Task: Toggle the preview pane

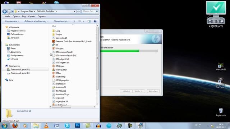Action: (x=89, y=21)
